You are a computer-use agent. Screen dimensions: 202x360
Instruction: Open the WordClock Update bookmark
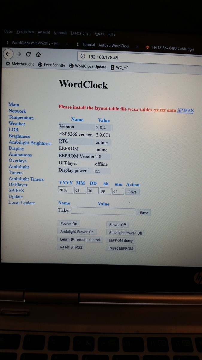coord(88,66)
